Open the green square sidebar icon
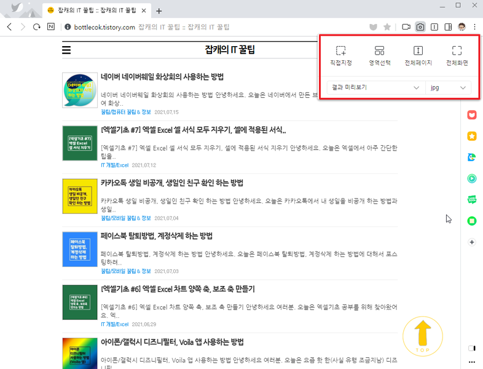The width and height of the screenshot is (483, 369). [471, 221]
